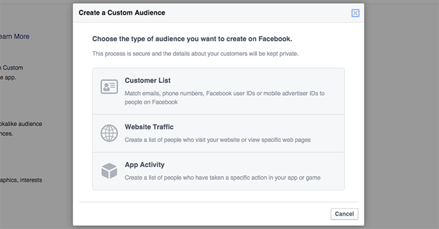Click the dimmed 'graphics, interests' background text

(21, 180)
